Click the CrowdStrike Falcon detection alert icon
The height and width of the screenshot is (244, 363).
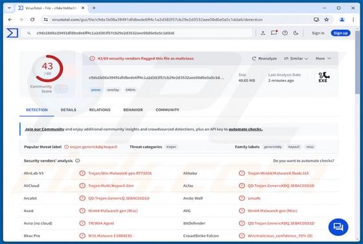click(x=242, y=236)
